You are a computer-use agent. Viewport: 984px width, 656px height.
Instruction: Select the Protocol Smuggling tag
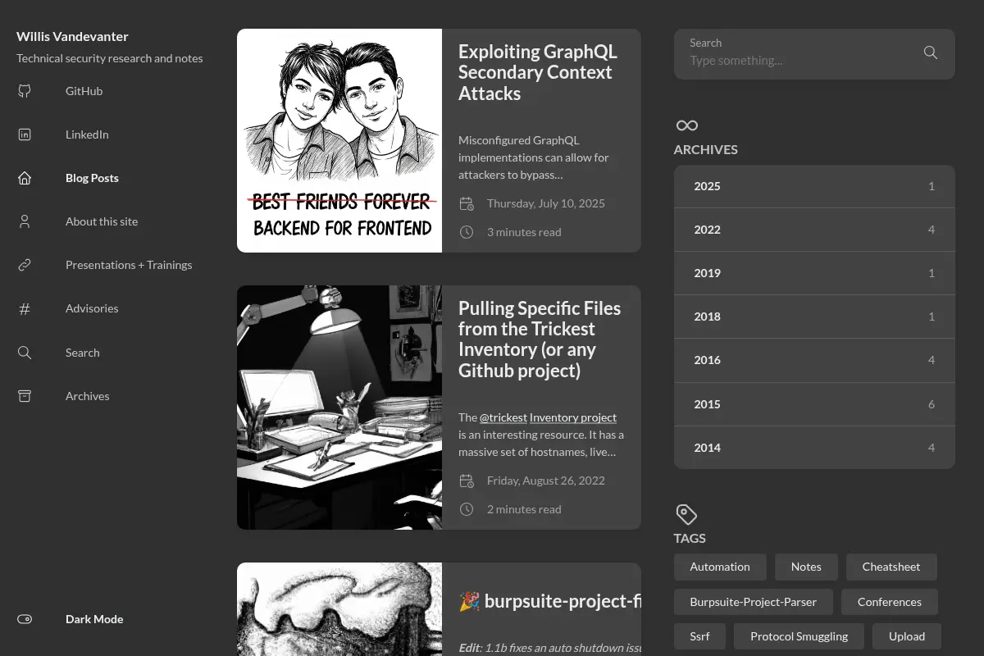click(x=799, y=636)
